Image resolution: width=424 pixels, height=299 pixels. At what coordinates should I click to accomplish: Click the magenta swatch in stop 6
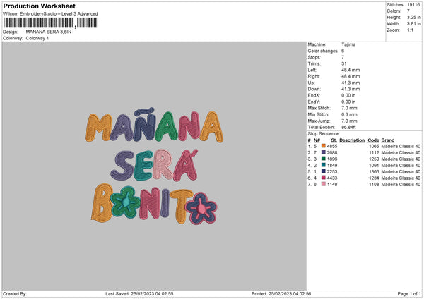click(324, 178)
